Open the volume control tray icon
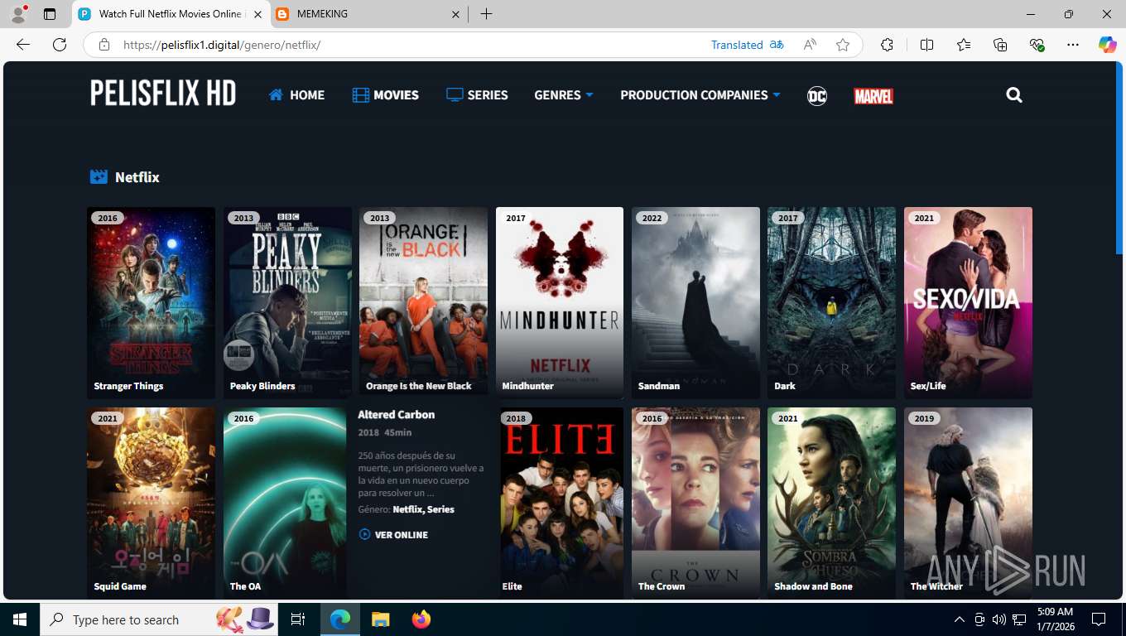 (998, 619)
